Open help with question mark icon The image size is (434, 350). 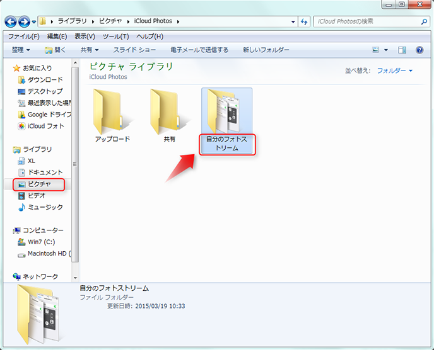point(419,50)
